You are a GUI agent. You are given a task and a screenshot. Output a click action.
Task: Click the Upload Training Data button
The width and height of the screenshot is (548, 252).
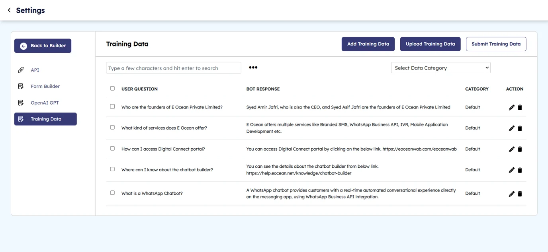[x=430, y=44]
